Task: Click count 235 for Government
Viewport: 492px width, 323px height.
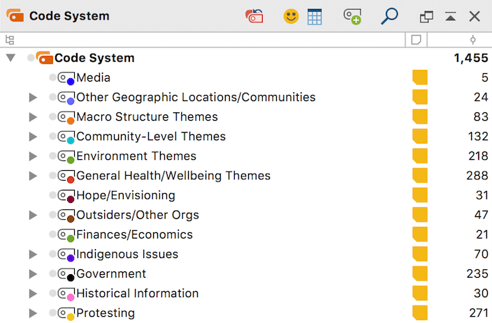Action: coord(477,273)
